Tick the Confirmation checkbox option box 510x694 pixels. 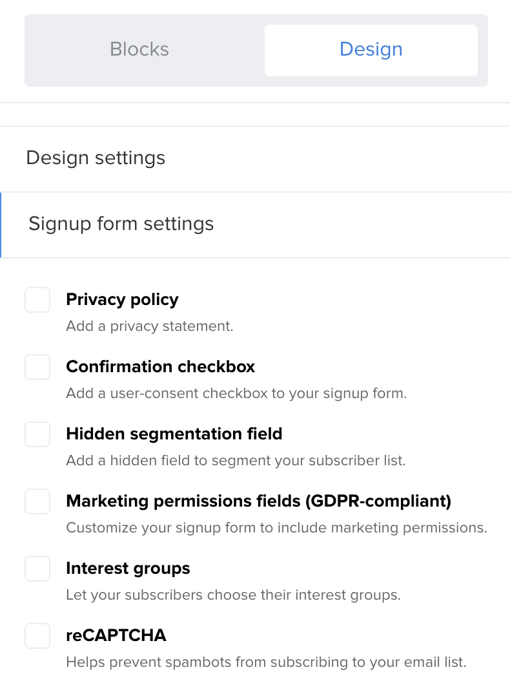click(x=37, y=368)
